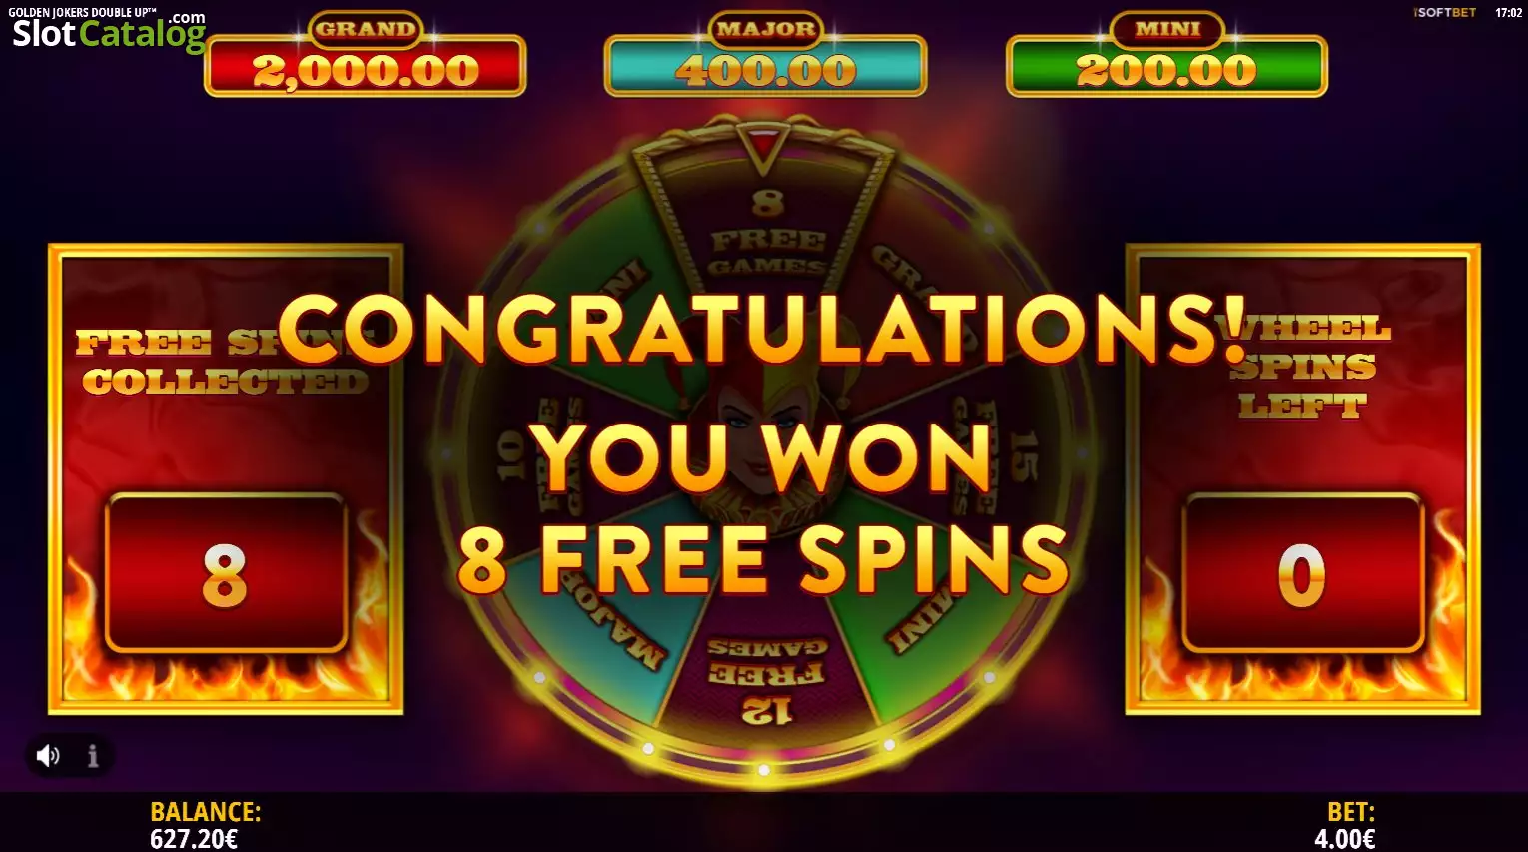Image resolution: width=1528 pixels, height=852 pixels.
Task: Click the Mini jackpot 200.00 panel
Action: (1166, 57)
